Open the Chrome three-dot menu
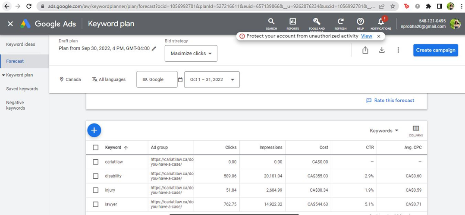 pyautogui.click(x=461, y=6)
